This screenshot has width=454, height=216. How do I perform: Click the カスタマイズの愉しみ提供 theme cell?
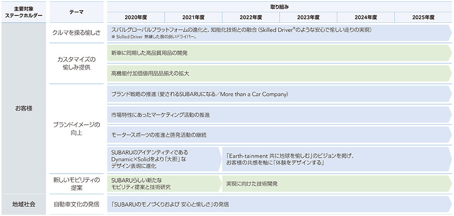[x=76, y=63]
